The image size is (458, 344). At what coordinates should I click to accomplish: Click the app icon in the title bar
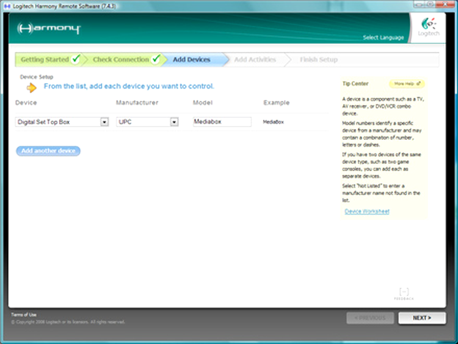[5, 5]
